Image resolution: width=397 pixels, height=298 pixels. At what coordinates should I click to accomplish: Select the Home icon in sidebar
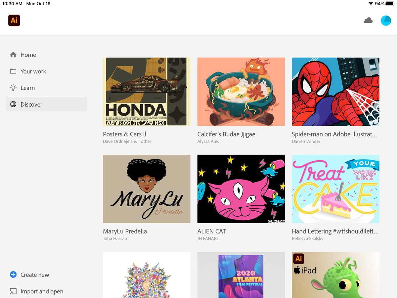pos(13,55)
